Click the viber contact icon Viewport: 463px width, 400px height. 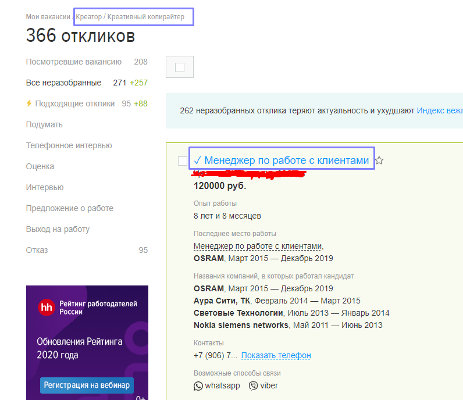[253, 386]
